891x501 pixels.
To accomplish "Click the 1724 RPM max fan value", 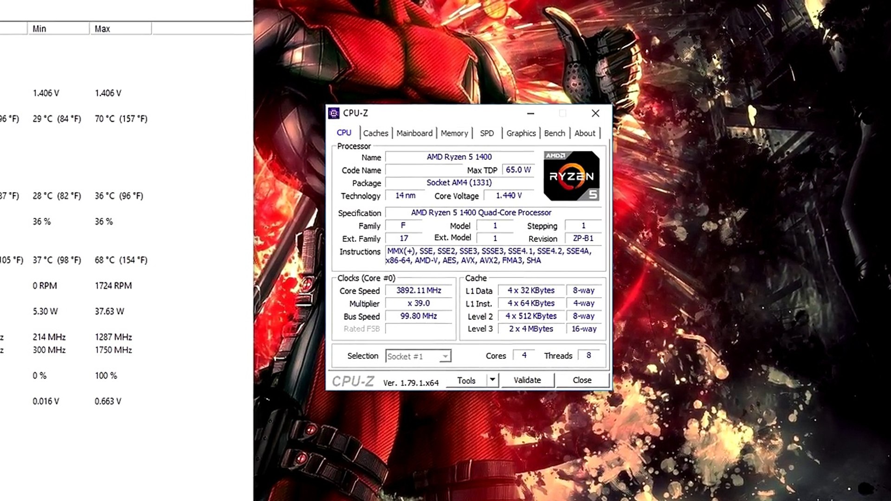I will pos(113,286).
